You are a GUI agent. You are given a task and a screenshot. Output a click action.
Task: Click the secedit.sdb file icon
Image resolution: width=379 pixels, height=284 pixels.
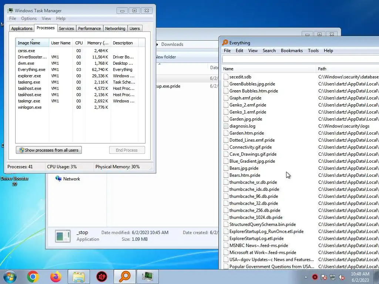pyautogui.click(x=226, y=77)
